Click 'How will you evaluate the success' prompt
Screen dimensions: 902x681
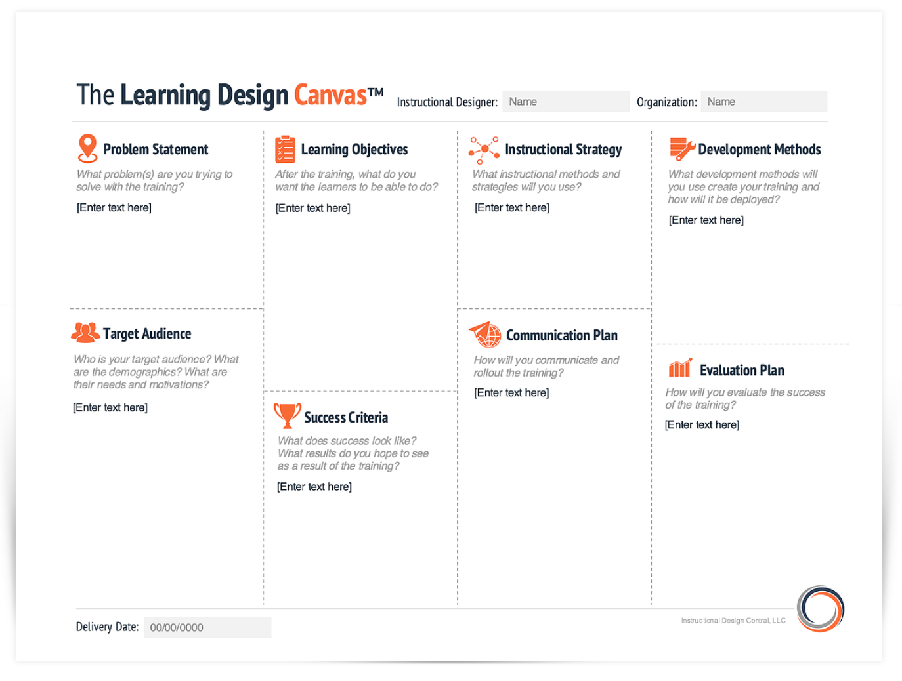[x=745, y=398]
